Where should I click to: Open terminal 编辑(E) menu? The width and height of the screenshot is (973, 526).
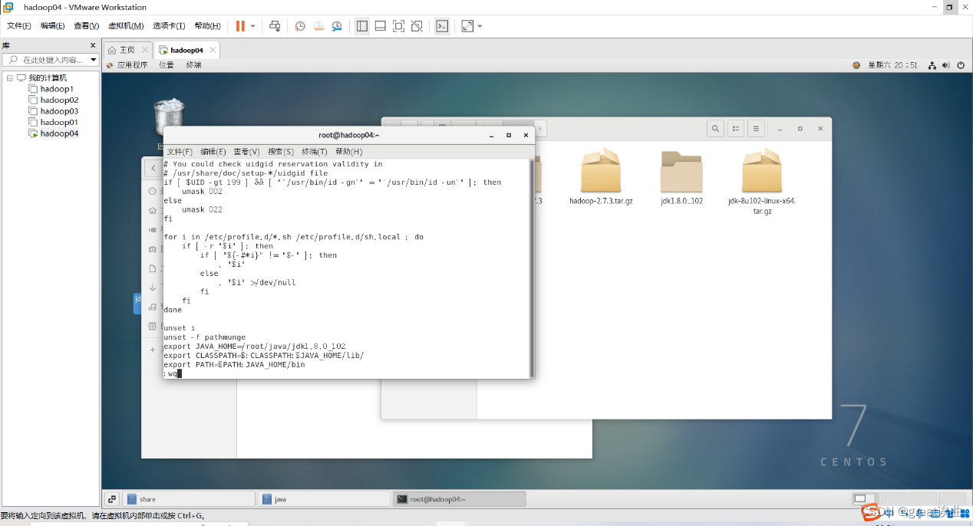pyautogui.click(x=213, y=152)
